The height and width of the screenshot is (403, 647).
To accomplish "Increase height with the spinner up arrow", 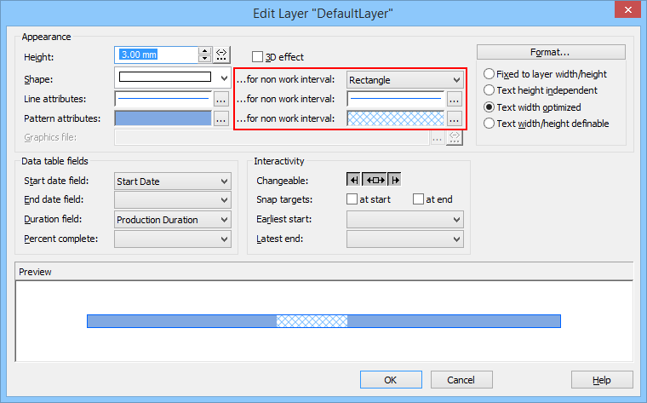I will [204, 51].
